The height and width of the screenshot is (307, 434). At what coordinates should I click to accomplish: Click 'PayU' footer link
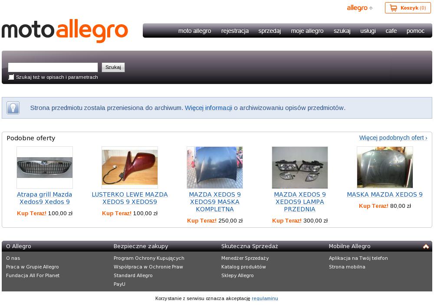(119, 284)
